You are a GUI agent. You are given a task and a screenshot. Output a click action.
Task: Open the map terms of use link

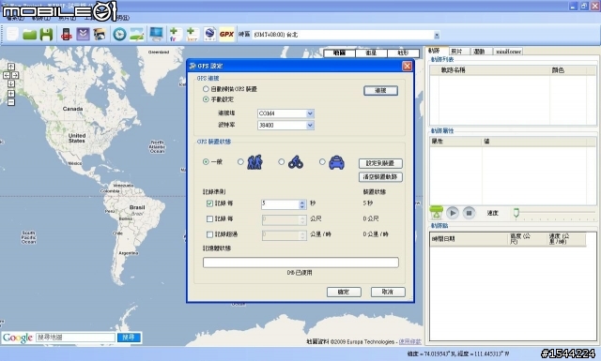(409, 341)
